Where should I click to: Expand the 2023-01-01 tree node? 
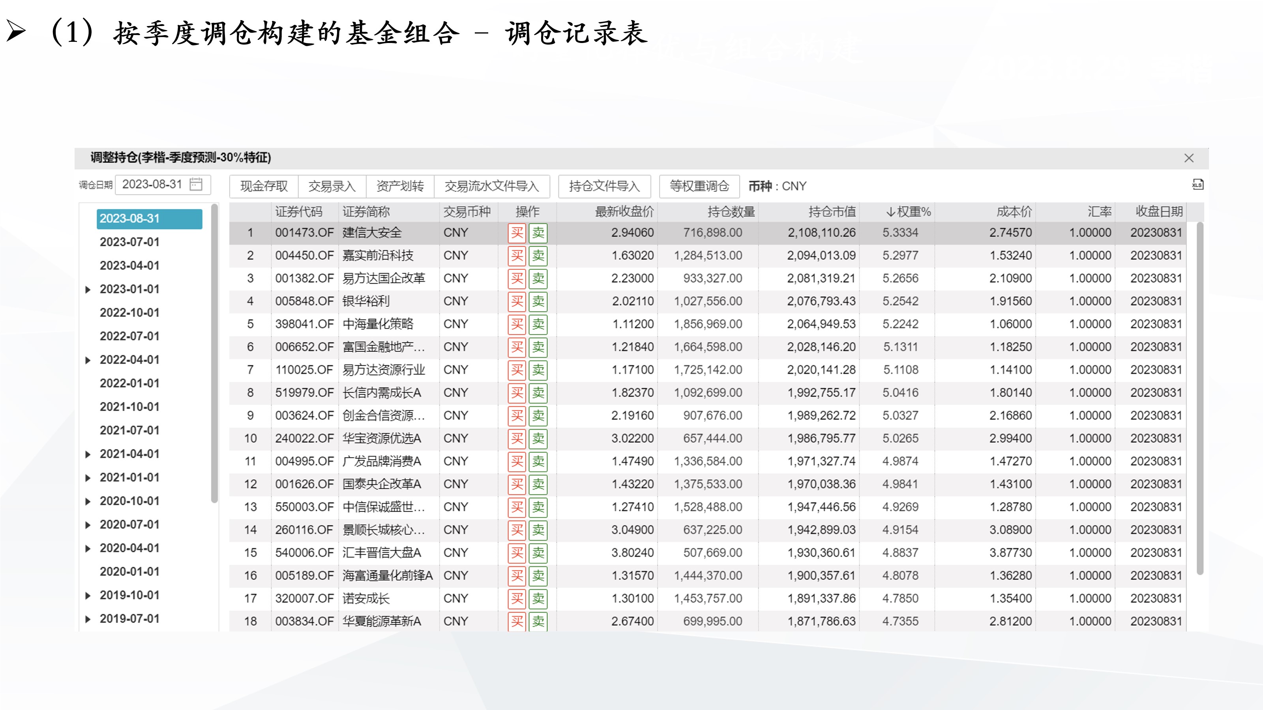point(88,290)
